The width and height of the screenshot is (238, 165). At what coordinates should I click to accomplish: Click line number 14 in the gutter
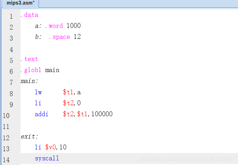tap(6, 160)
